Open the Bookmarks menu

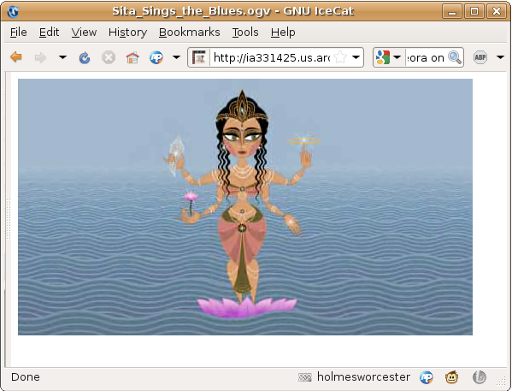pos(190,32)
